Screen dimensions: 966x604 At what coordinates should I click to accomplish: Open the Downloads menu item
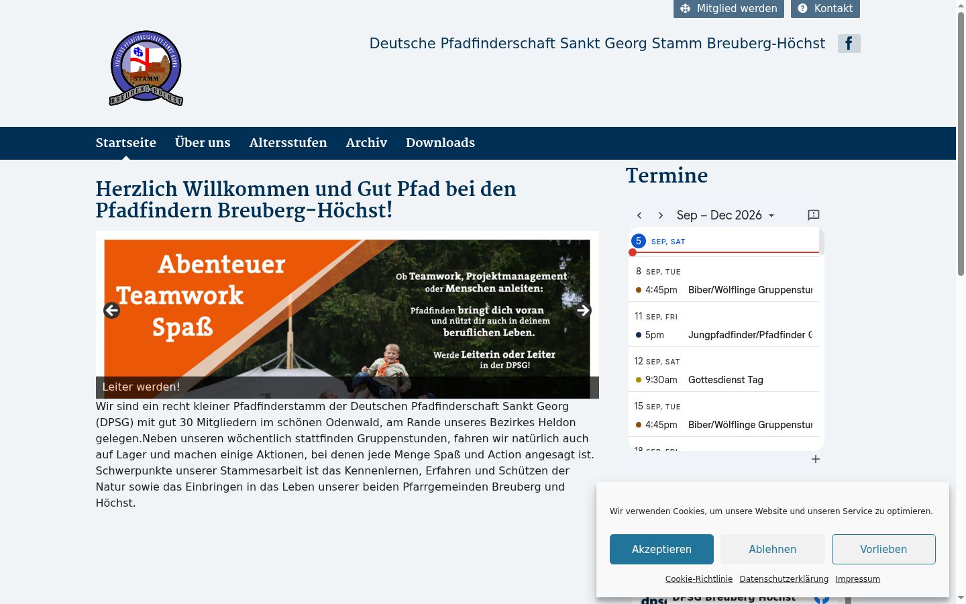(x=440, y=143)
